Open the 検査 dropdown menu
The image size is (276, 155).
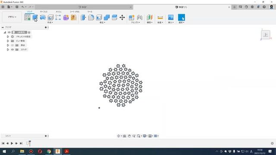(x=160, y=22)
